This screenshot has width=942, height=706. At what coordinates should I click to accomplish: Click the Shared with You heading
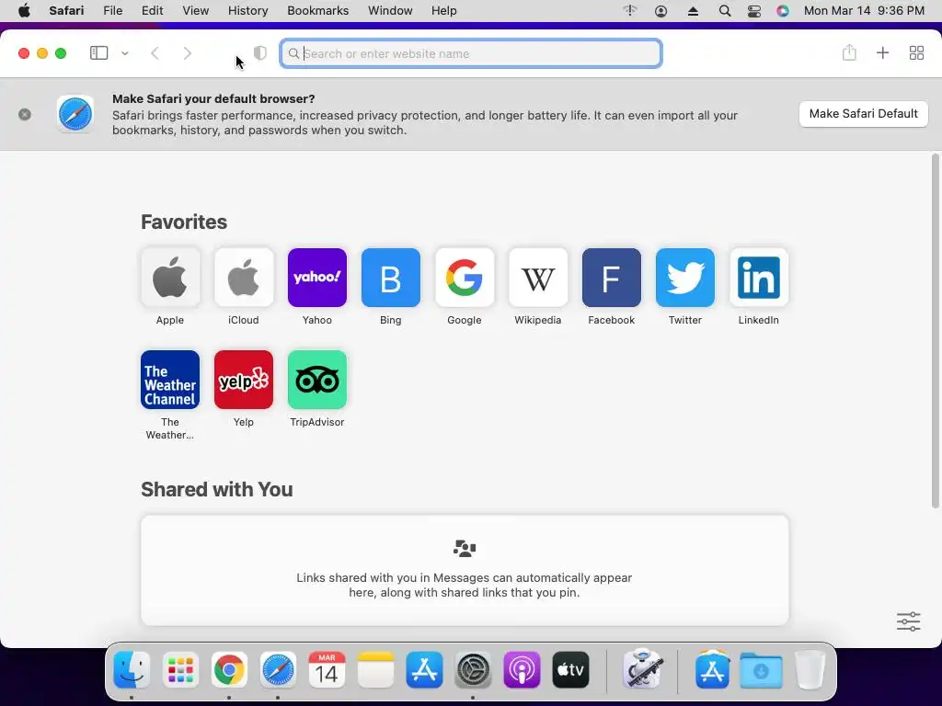point(217,489)
